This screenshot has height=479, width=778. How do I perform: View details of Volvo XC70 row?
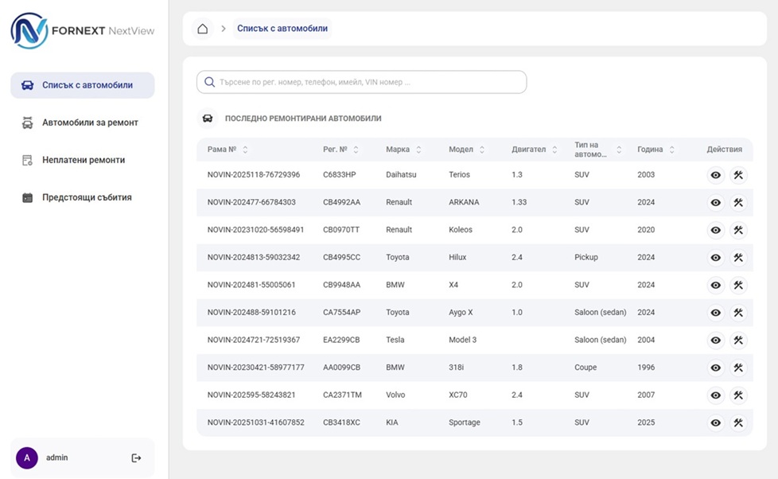coord(715,395)
